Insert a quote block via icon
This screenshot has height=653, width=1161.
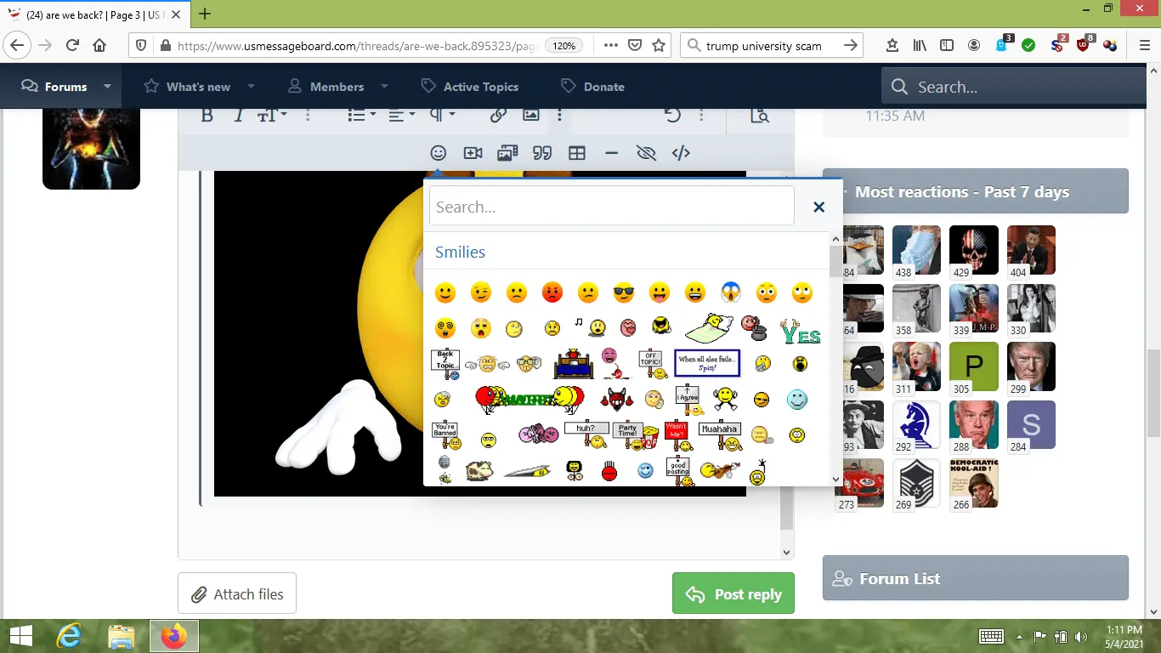(542, 153)
